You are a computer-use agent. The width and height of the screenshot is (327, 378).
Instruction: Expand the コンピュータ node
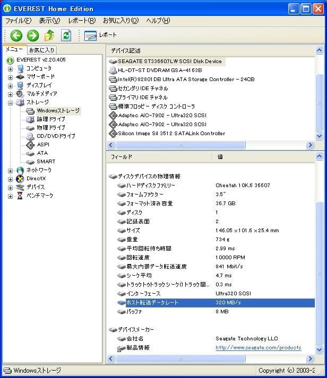click(x=10, y=69)
